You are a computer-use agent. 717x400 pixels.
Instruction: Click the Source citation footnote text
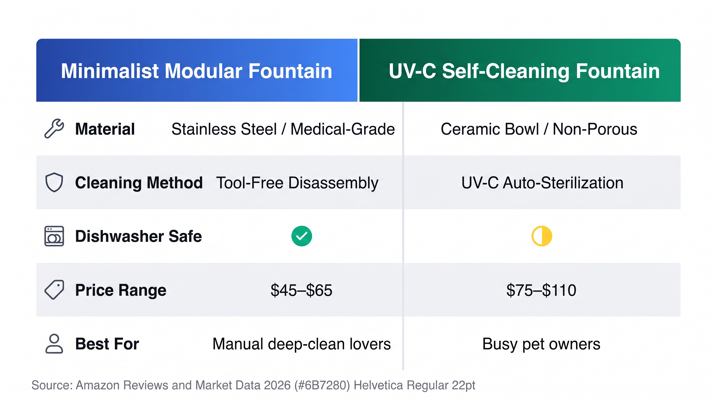[x=253, y=385]
